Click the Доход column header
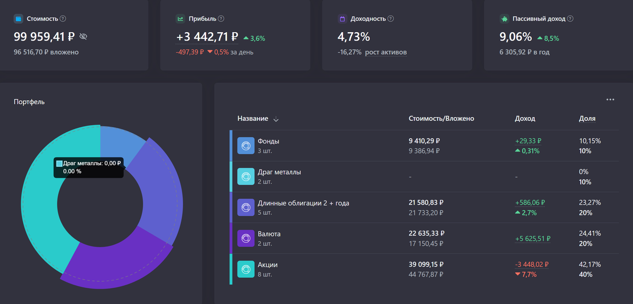 point(525,119)
